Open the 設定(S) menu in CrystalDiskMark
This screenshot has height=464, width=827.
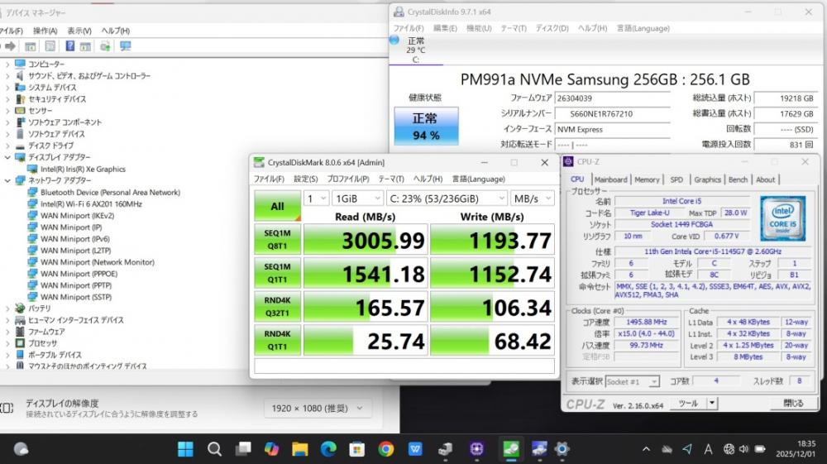305,179
